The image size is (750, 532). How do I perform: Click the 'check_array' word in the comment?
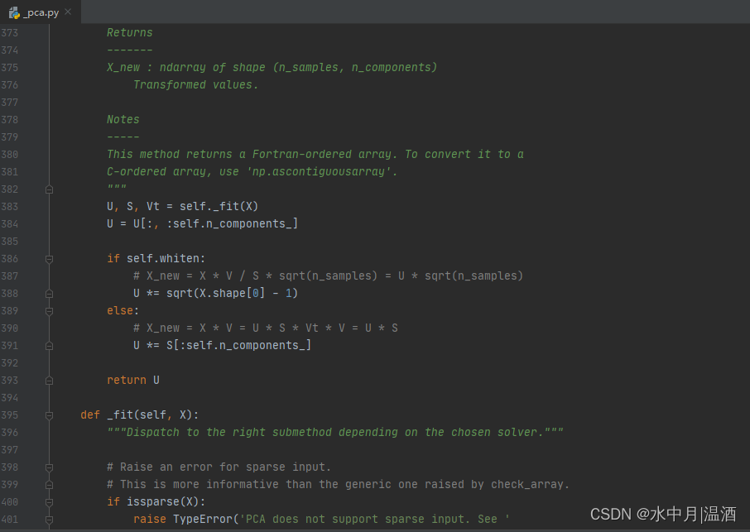[x=527, y=484]
